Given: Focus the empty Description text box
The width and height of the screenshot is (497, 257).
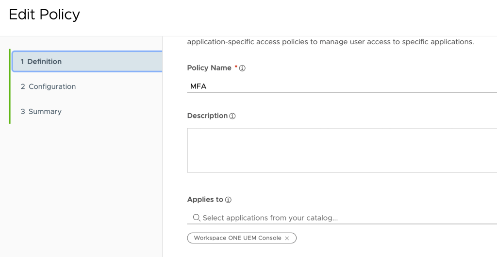Looking at the screenshot, I should click(340, 150).
